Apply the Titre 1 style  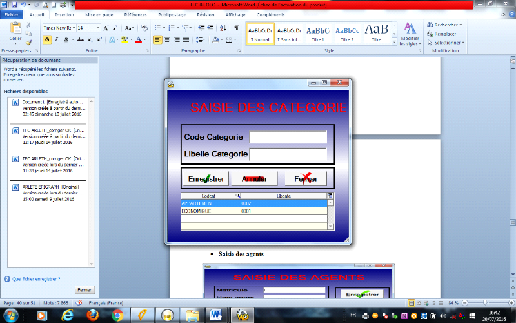pyautogui.click(x=318, y=34)
